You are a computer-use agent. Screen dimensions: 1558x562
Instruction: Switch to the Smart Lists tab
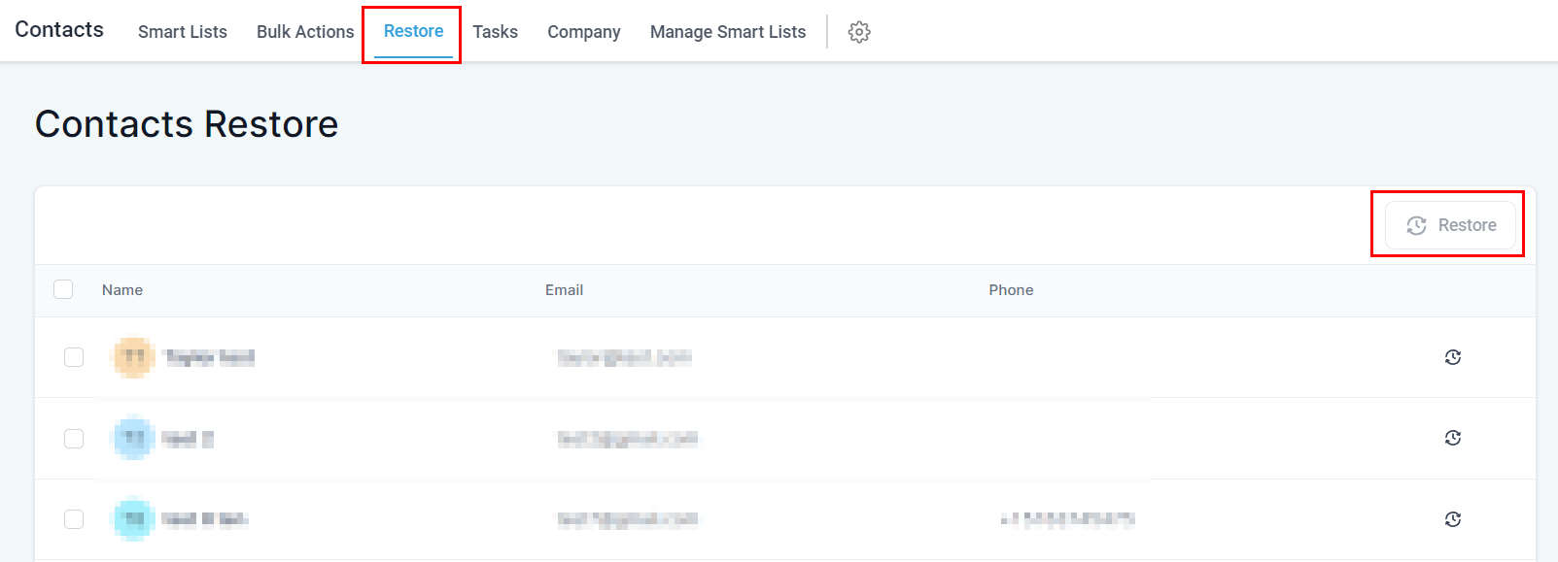(182, 32)
